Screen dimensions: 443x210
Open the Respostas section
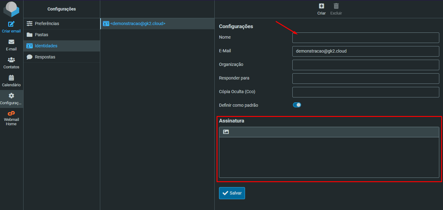(45, 57)
